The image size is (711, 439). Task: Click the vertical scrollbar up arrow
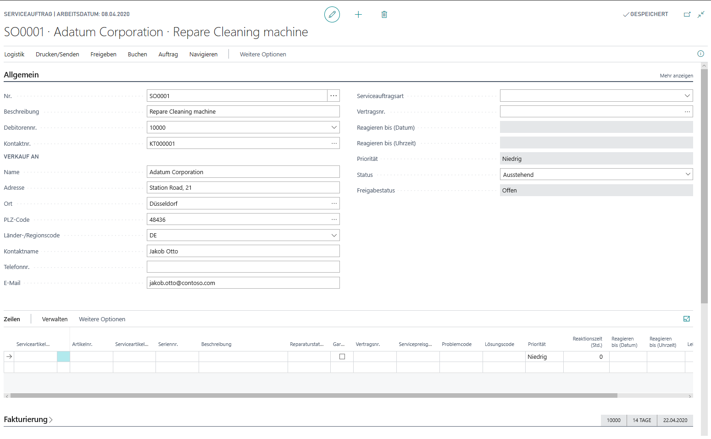coord(704,66)
